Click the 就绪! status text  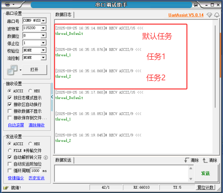pyautogui.click(x=16, y=188)
